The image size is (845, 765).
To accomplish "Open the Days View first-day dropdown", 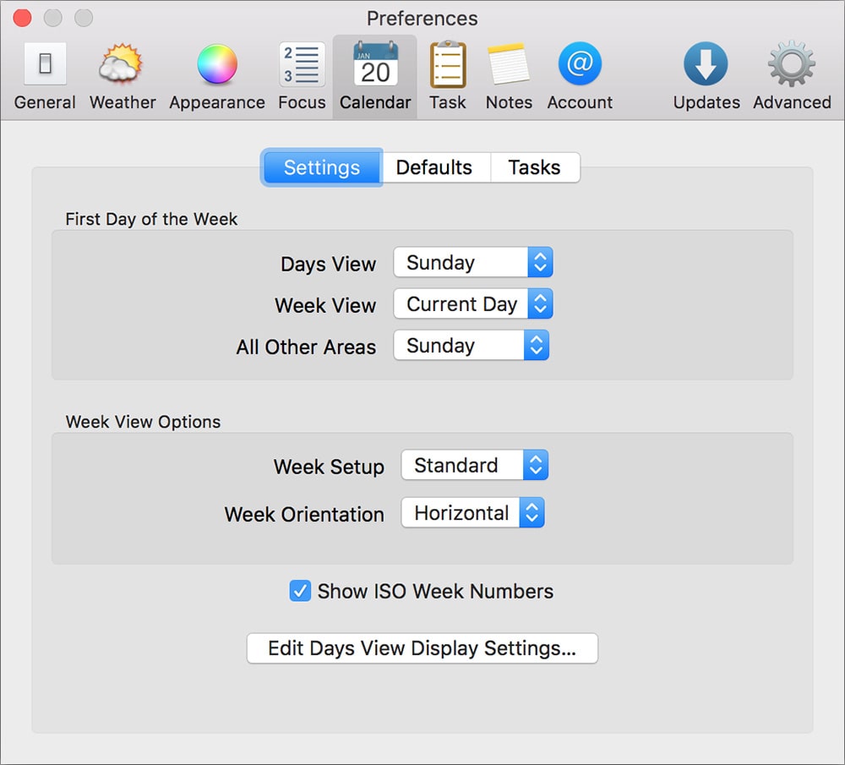I will 473,263.
